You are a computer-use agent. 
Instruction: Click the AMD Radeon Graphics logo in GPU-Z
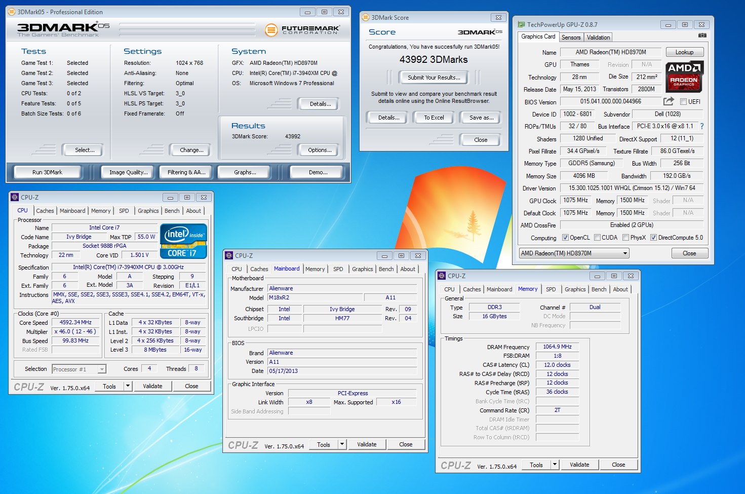point(684,77)
